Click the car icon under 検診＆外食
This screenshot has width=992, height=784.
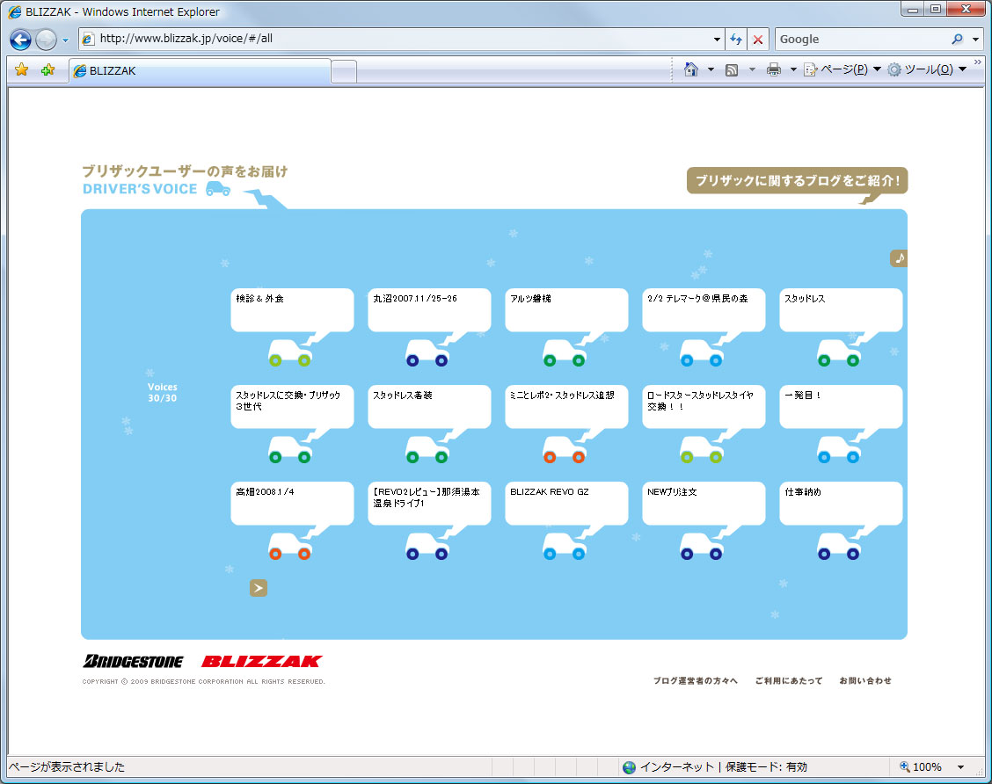(289, 352)
